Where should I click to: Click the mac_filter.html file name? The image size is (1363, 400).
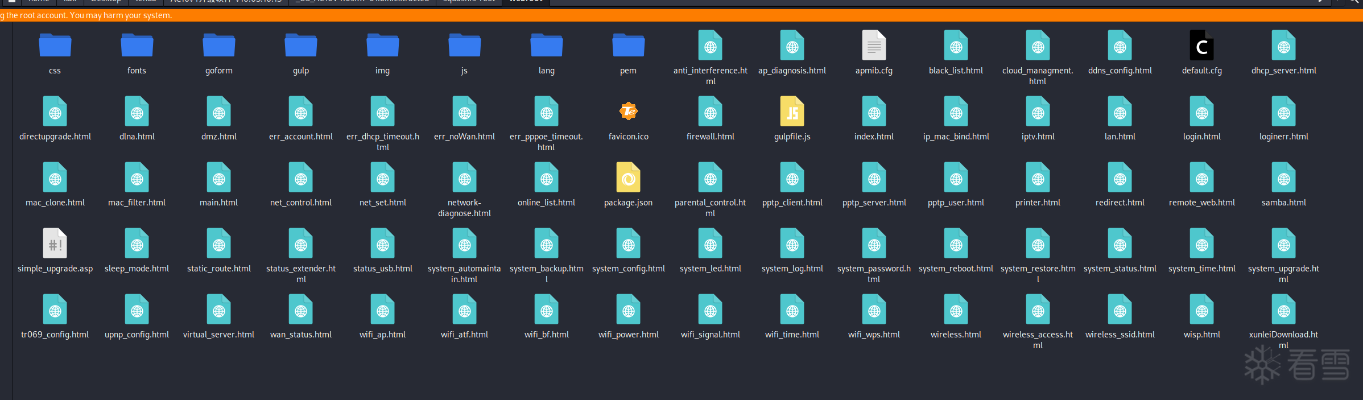[x=137, y=203]
